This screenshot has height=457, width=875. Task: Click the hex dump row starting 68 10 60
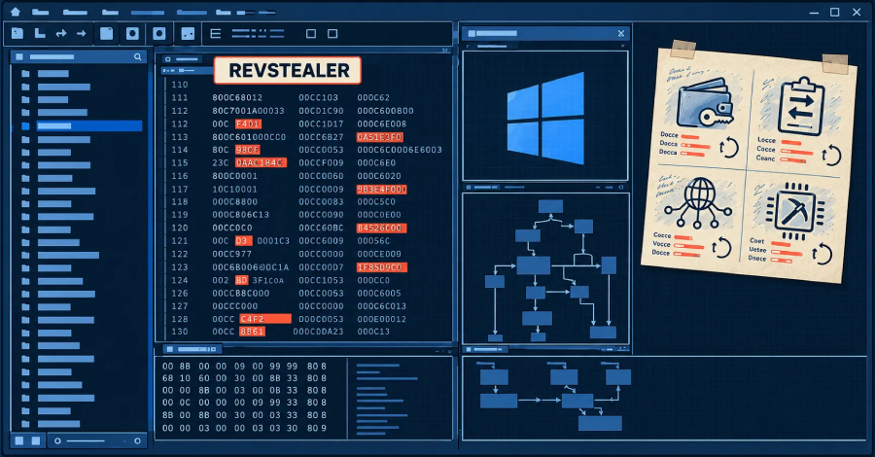click(x=244, y=378)
